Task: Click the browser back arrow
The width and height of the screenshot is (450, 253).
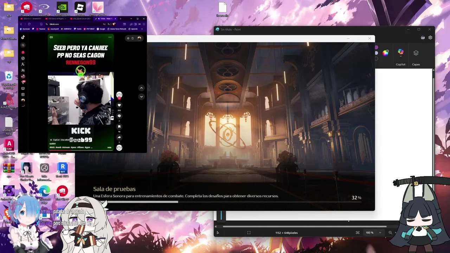Action: [21, 24]
